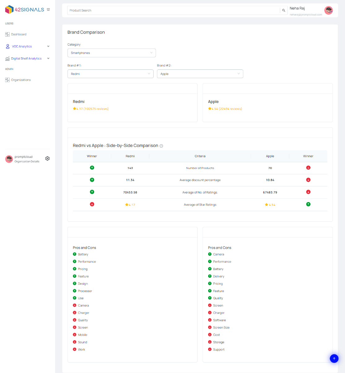The width and height of the screenshot is (345, 373).
Task: Click Organization Details link
Action: 27,162
